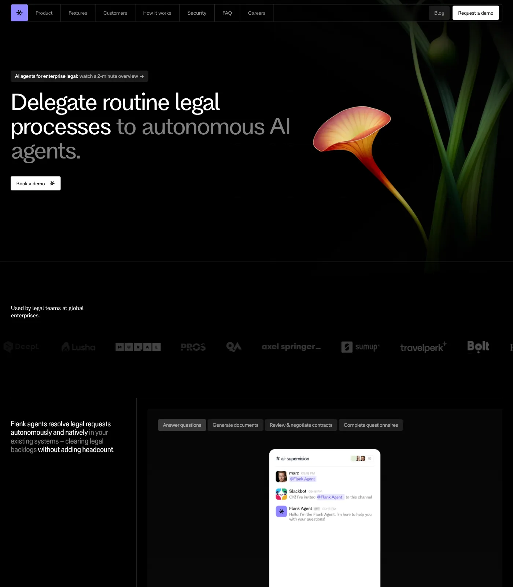Viewport: 513px width, 587px height.
Task: Select the Generate documents tab
Action: click(x=235, y=425)
